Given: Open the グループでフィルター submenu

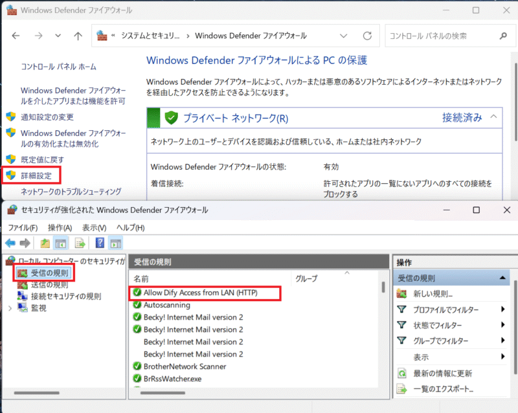Looking at the screenshot, I should point(503,340).
